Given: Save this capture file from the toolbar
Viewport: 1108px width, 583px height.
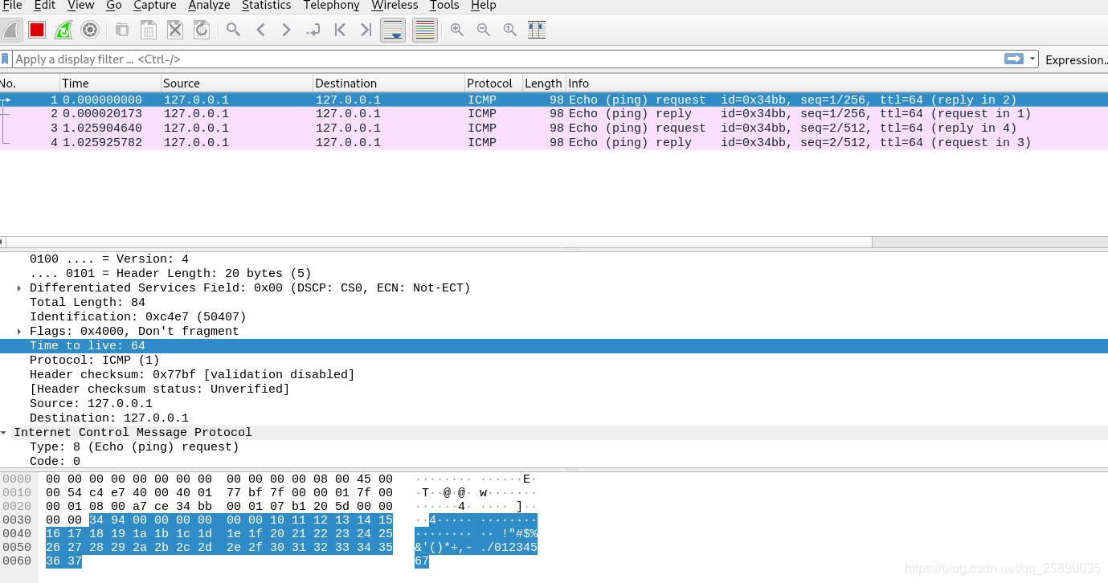Looking at the screenshot, I should (x=149, y=30).
